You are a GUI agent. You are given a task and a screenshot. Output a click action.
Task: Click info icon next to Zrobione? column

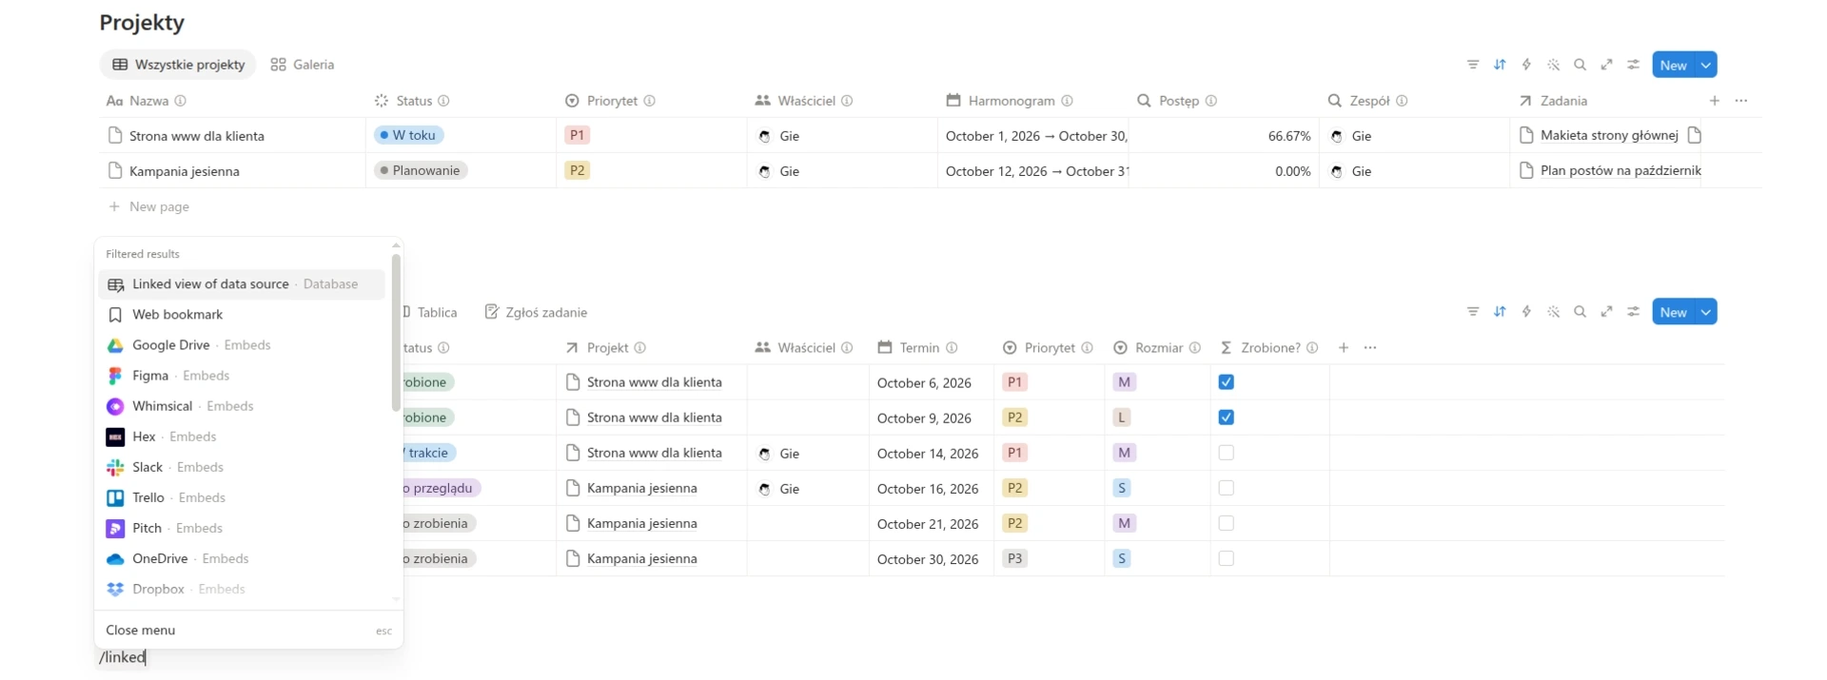pyautogui.click(x=1311, y=348)
